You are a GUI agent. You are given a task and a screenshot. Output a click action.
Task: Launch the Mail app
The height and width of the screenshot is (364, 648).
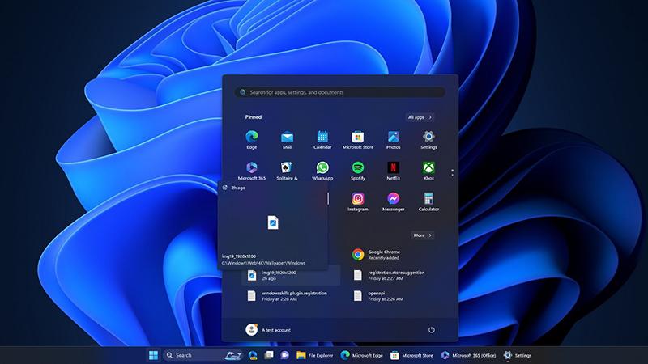click(x=287, y=138)
